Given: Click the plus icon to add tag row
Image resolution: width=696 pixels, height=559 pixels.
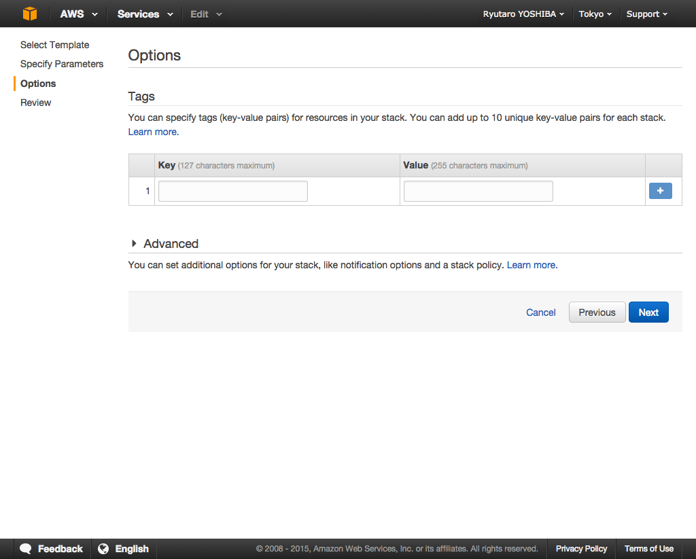Looking at the screenshot, I should 660,191.
